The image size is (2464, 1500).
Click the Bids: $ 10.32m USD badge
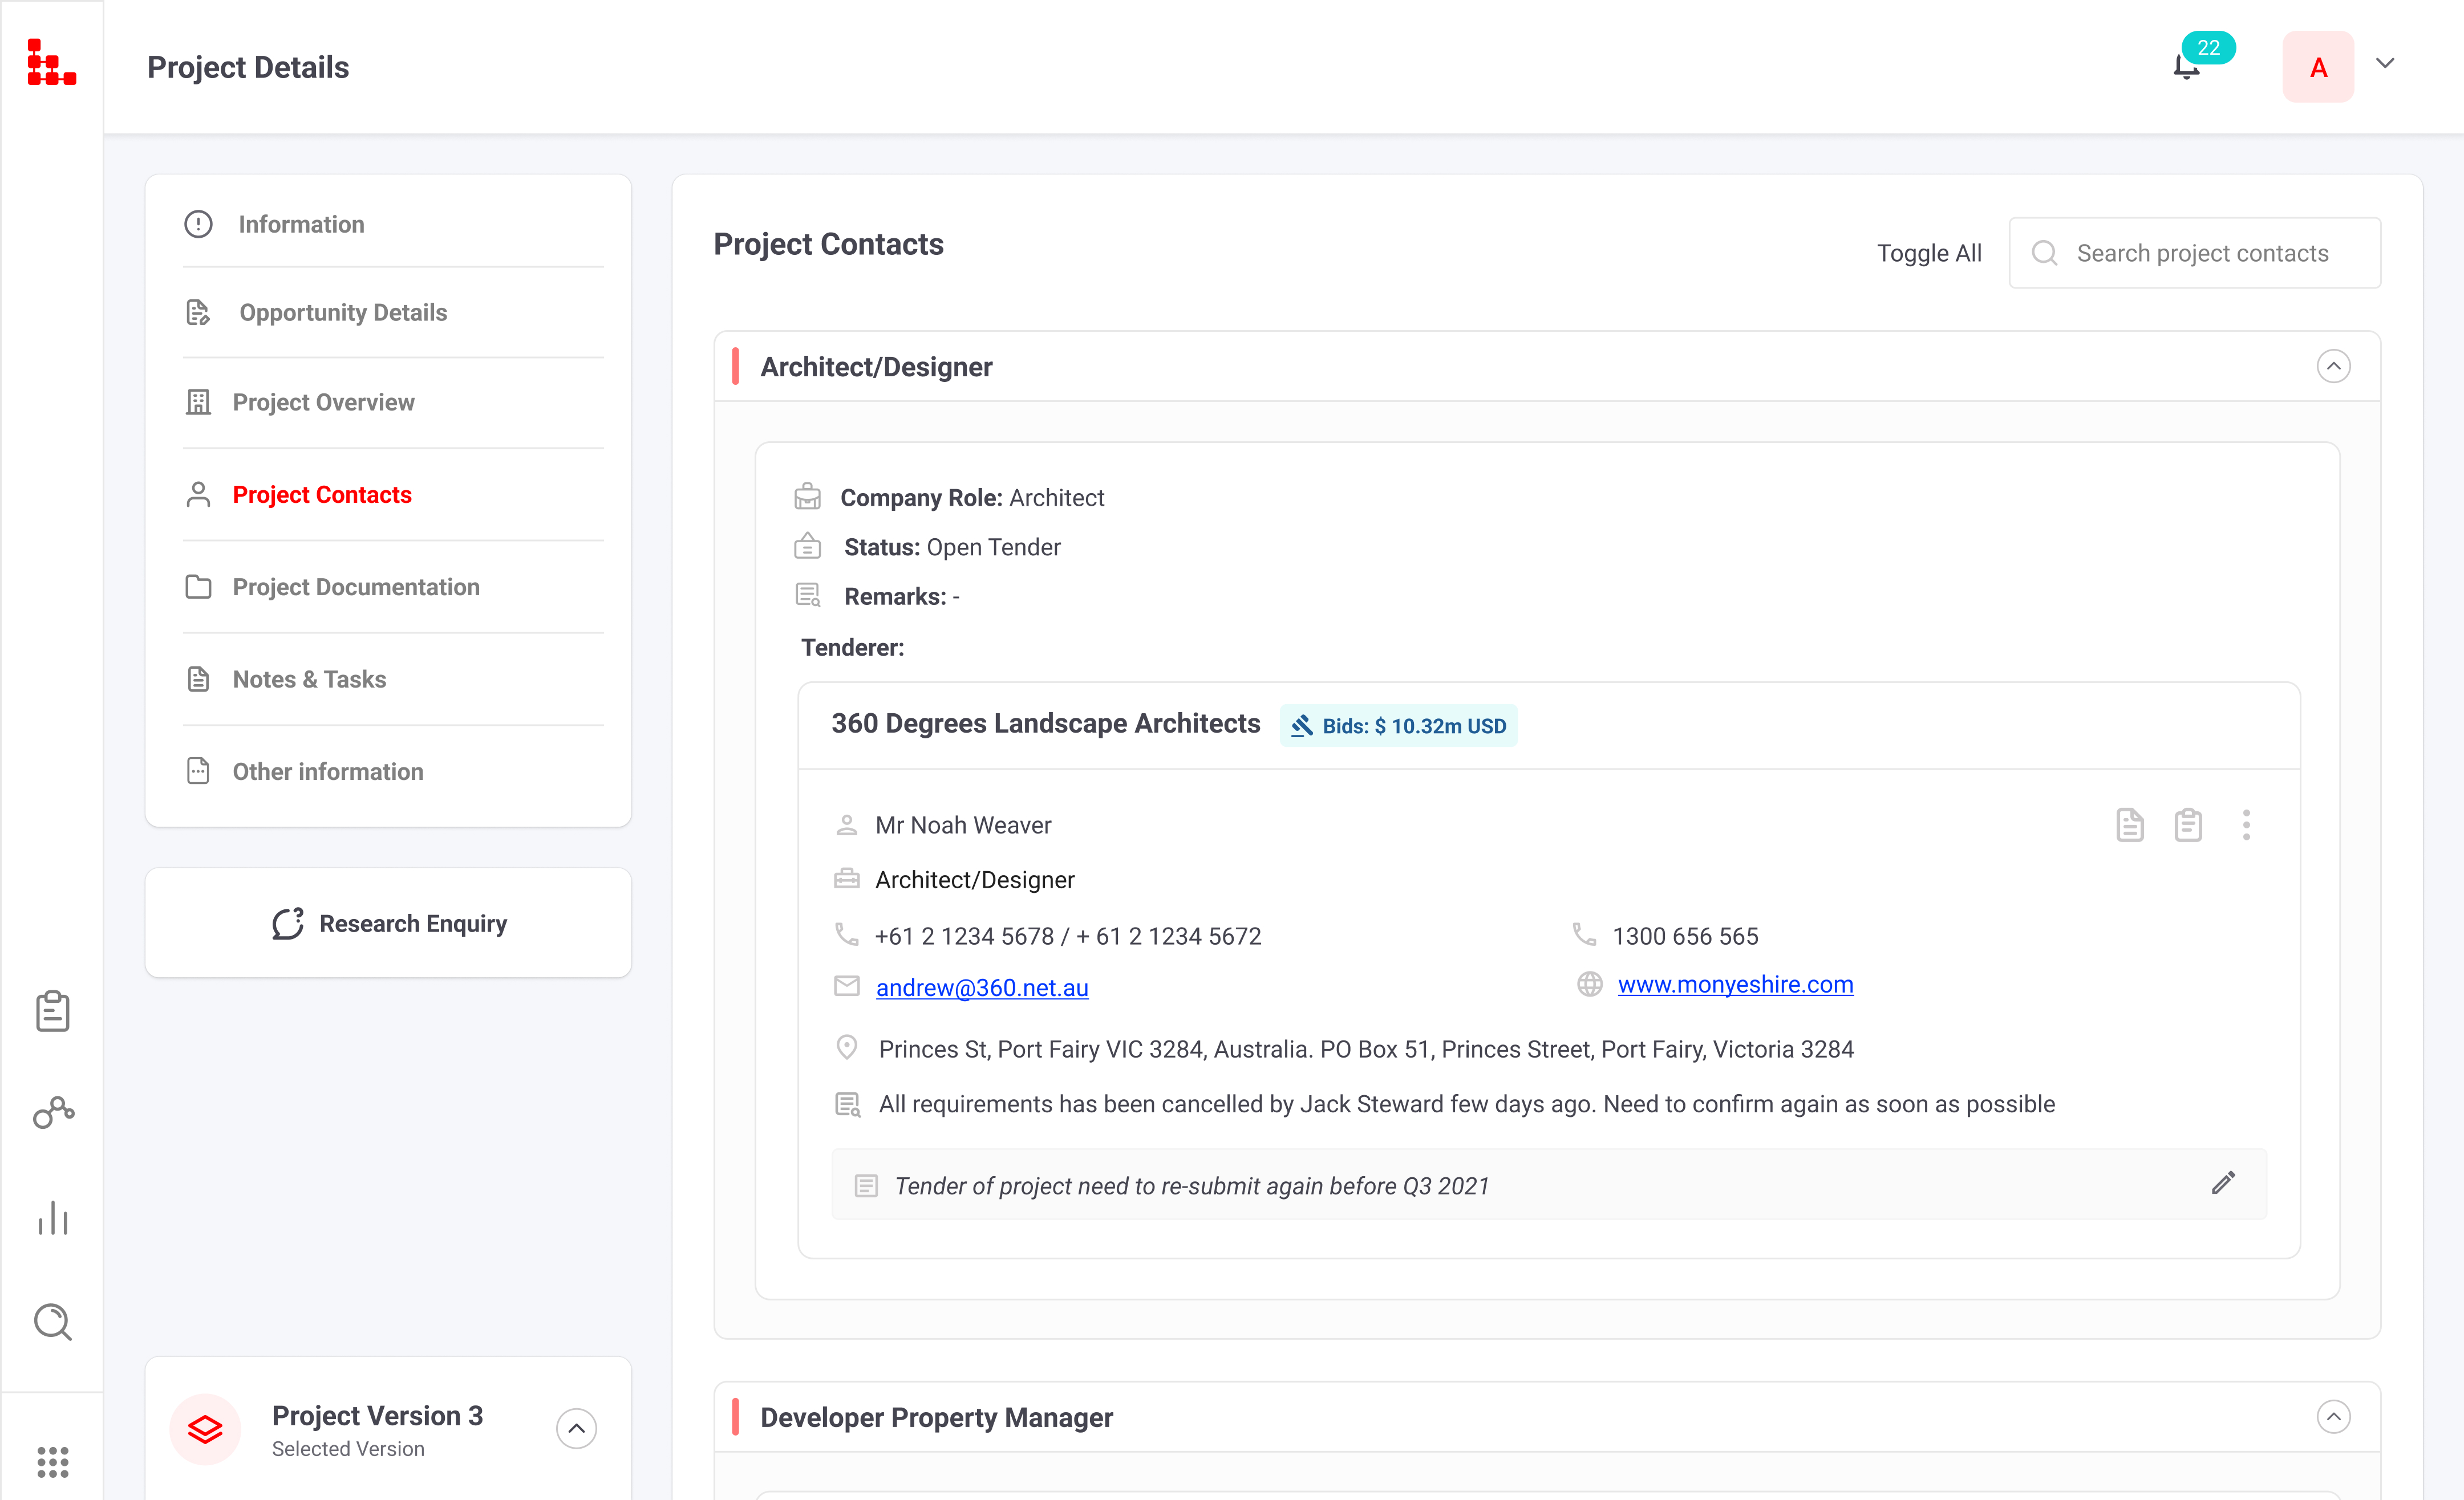tap(1398, 726)
